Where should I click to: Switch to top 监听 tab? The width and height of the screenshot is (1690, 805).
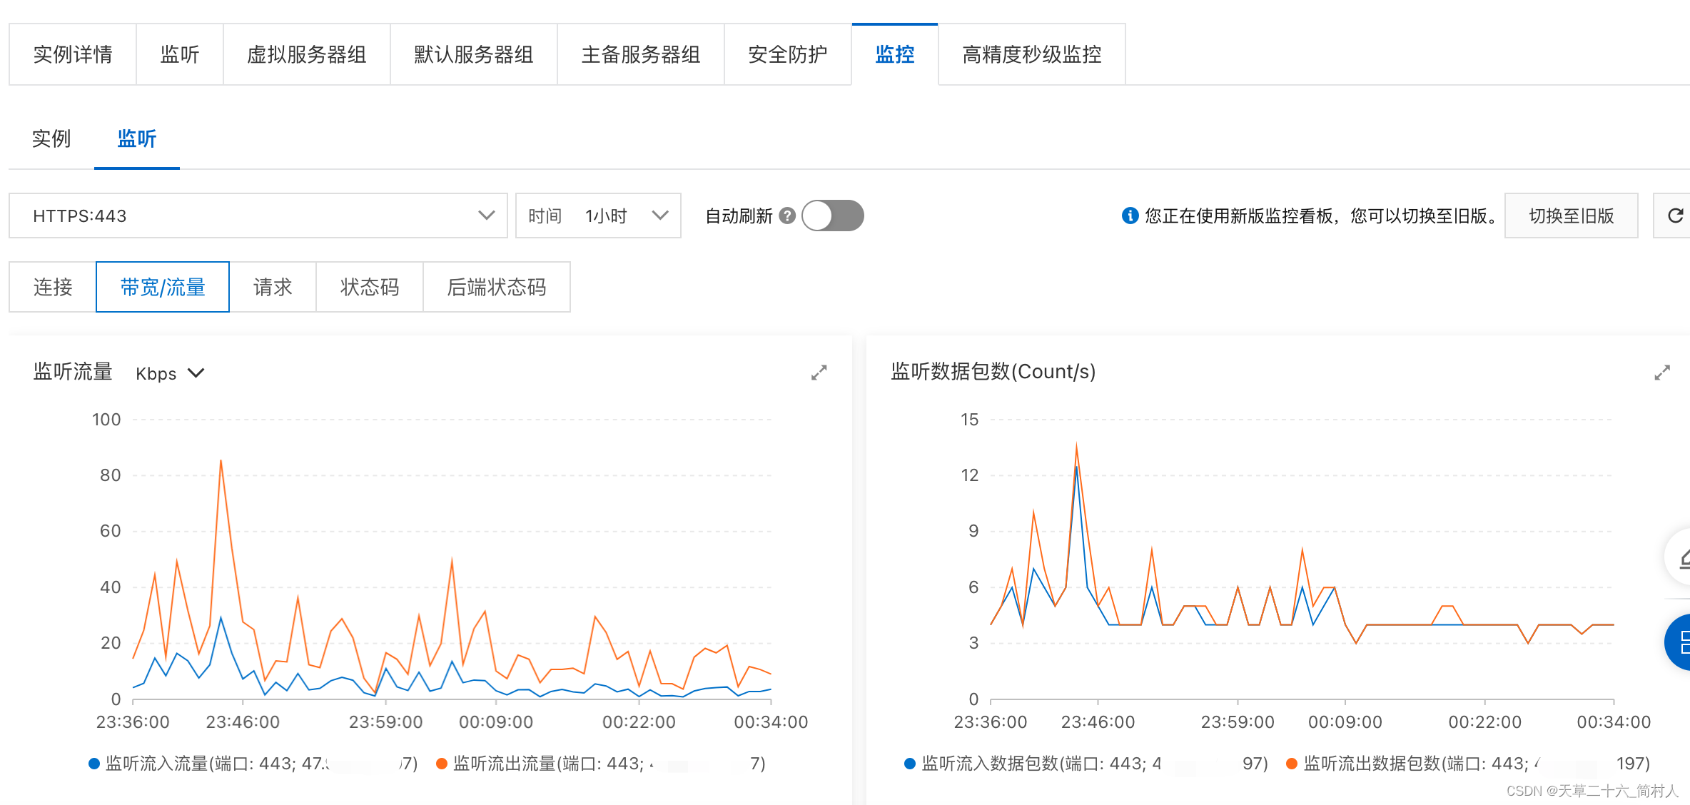coord(180,54)
